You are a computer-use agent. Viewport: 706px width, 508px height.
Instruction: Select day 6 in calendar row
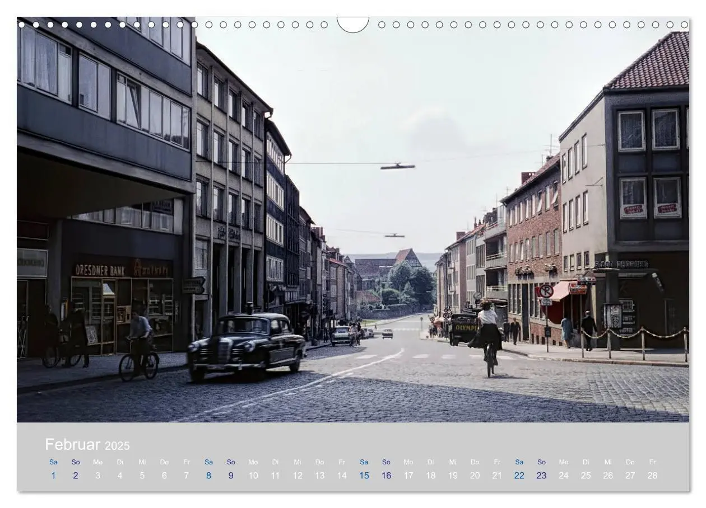click(164, 476)
